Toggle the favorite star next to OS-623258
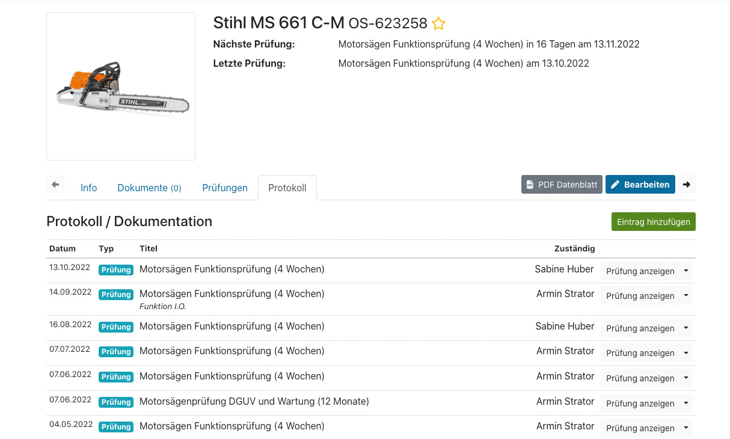730x439 pixels. (x=439, y=24)
